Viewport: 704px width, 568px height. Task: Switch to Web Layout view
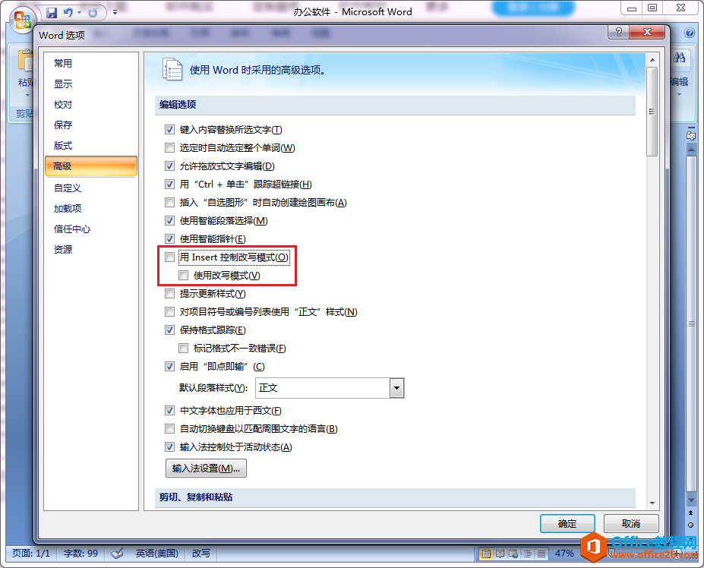click(513, 554)
